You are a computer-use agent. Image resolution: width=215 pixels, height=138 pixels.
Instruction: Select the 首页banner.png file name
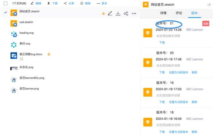[29, 89]
